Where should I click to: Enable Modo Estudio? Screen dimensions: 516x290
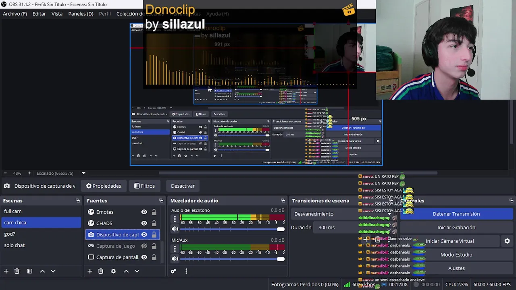tap(456, 255)
